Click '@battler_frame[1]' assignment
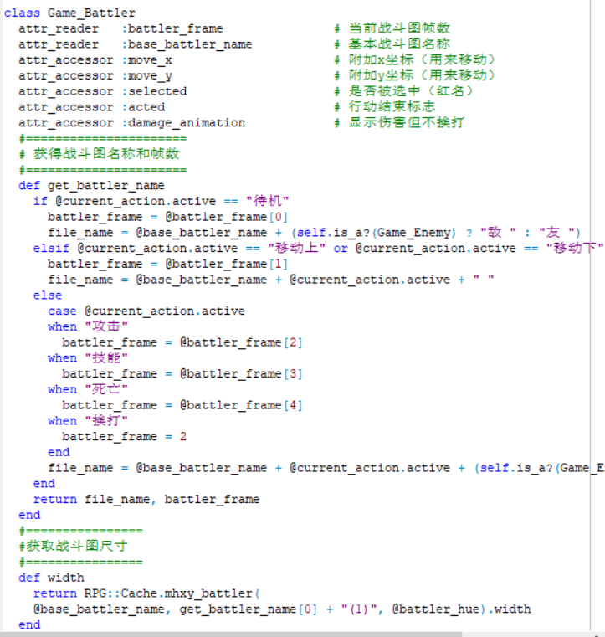Image resolution: width=605 pixels, height=637 pixels. point(226,264)
